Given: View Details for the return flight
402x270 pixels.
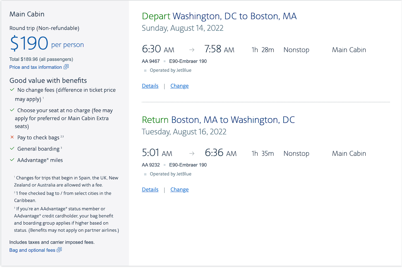Looking at the screenshot, I should 150,189.
